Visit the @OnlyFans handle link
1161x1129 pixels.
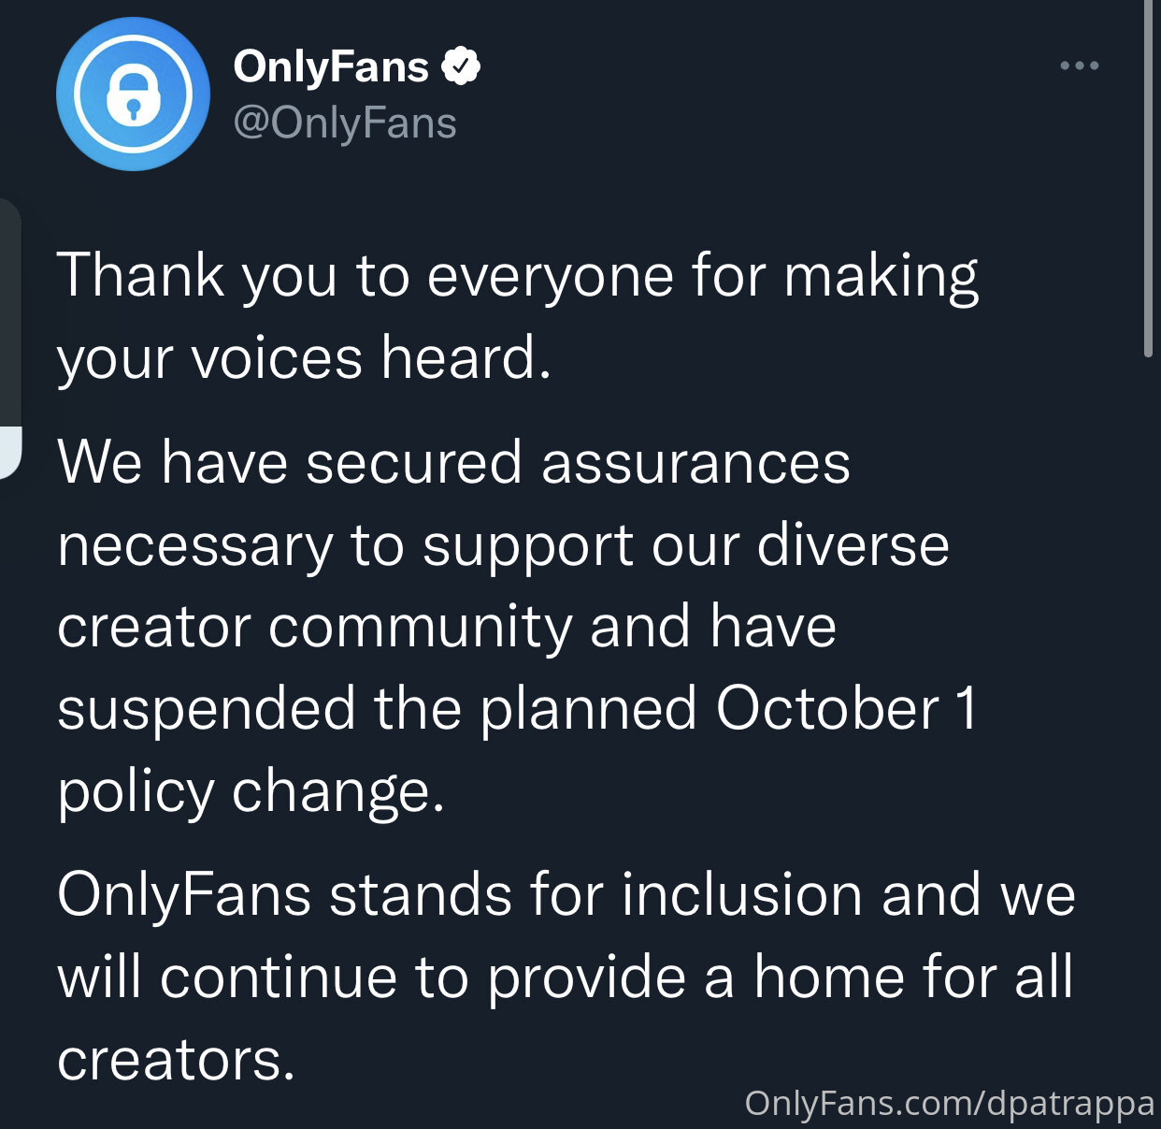point(345,123)
